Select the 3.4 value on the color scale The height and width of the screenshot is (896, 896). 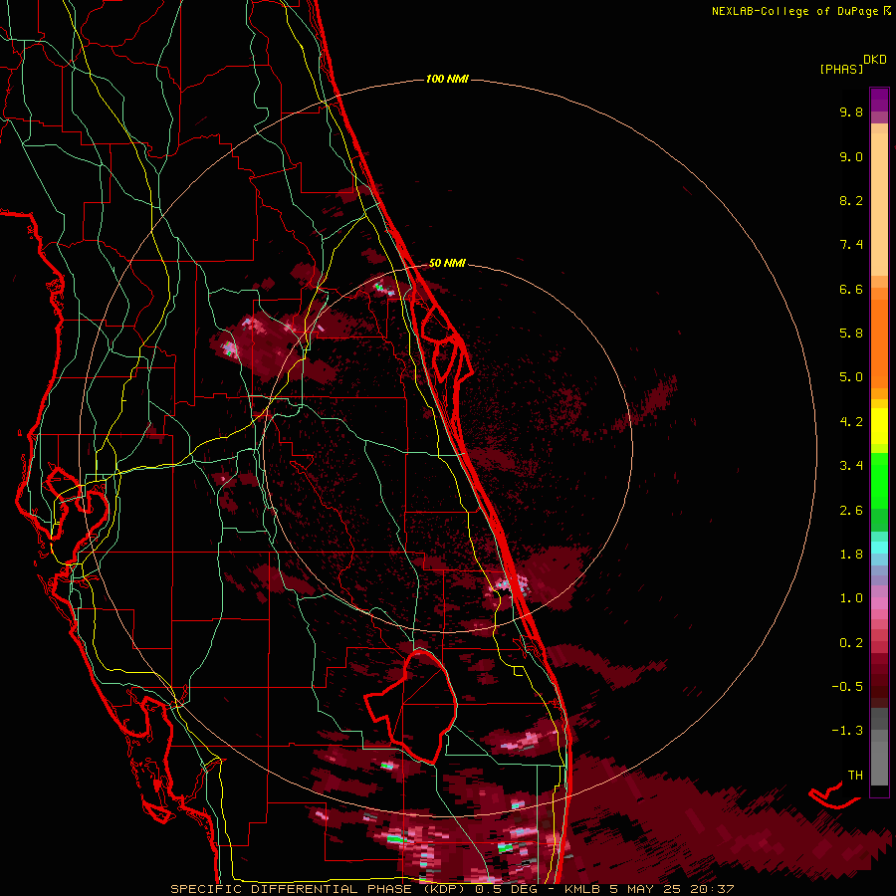click(851, 466)
